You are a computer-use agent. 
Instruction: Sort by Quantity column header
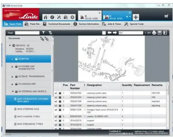pyautogui.click(x=127, y=85)
